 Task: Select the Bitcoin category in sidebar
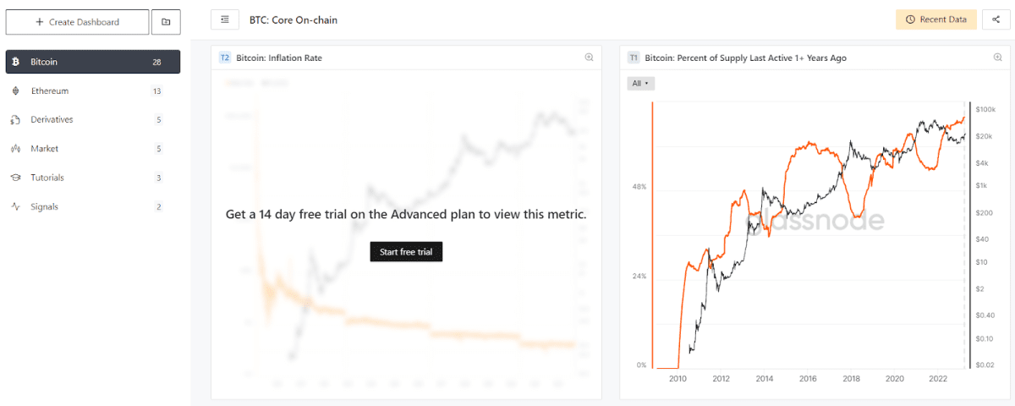point(92,62)
